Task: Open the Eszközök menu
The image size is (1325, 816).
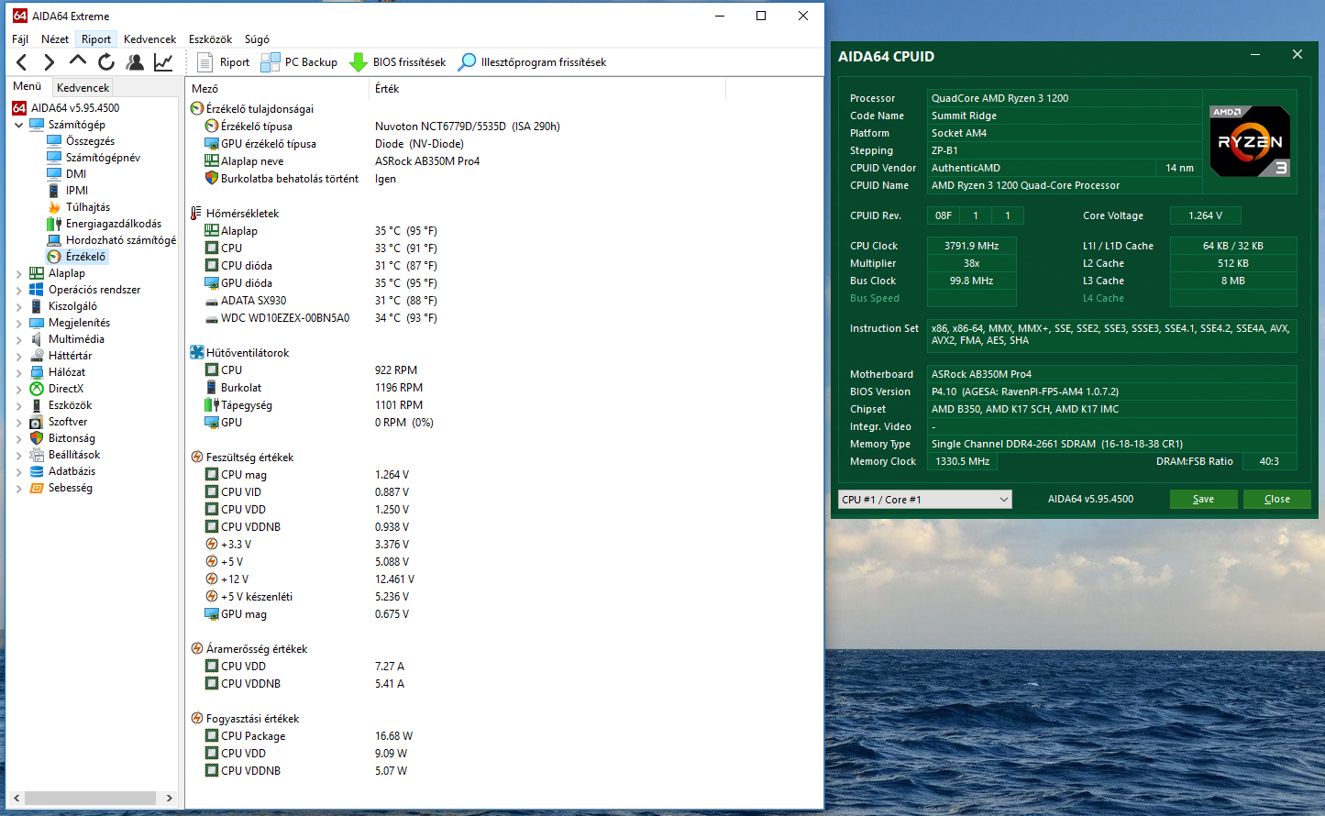Action: (210, 39)
